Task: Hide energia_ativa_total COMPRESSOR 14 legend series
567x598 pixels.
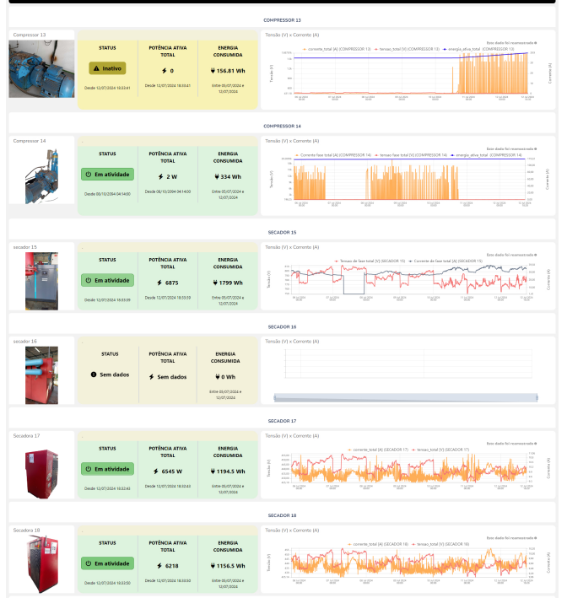Action: [x=486, y=155]
